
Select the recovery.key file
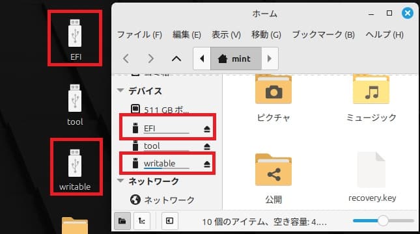click(x=372, y=177)
